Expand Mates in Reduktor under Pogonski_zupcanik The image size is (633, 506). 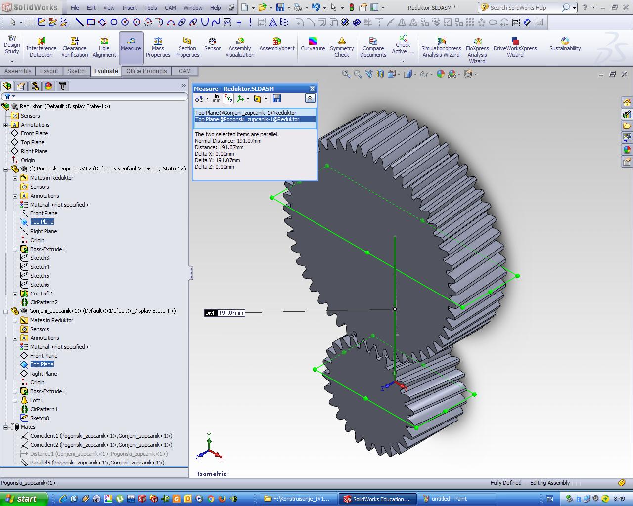[x=15, y=178]
